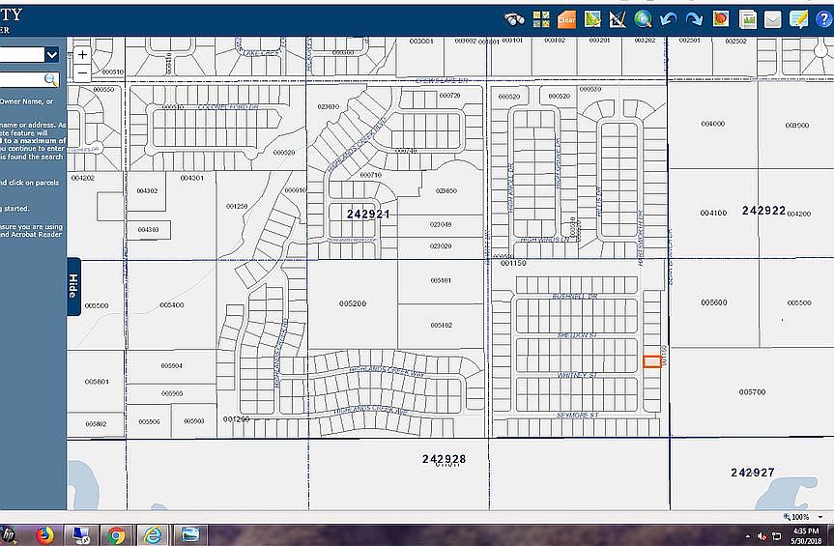The width and height of the screenshot is (834, 546).
Task: Select parcel 004000
Action: pyautogui.click(x=713, y=124)
